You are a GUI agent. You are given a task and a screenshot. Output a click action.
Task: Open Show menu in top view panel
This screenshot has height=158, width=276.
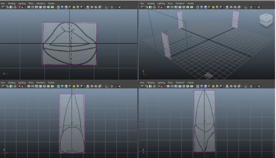(x=31, y=3)
